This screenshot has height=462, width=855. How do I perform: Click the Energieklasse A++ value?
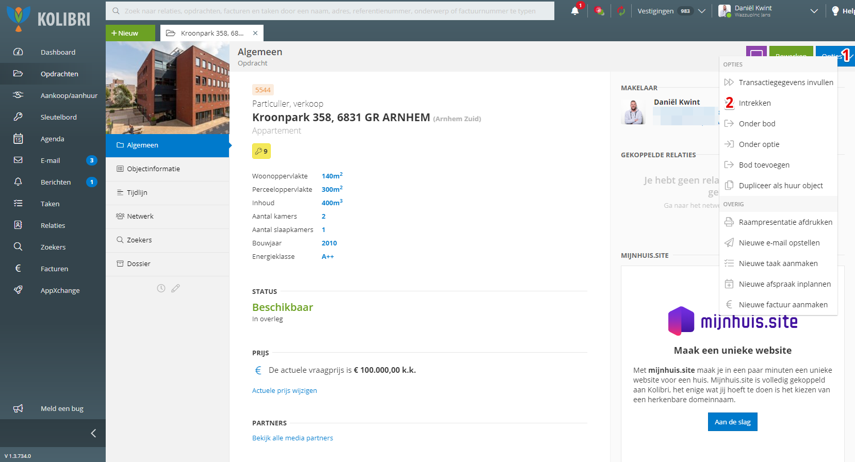point(328,256)
